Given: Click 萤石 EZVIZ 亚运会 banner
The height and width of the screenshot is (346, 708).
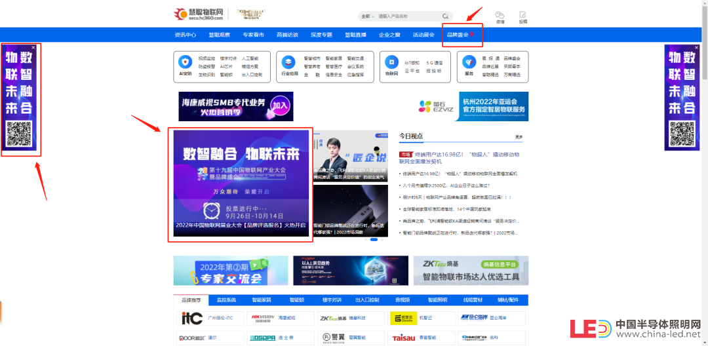Looking at the screenshot, I should 472,106.
